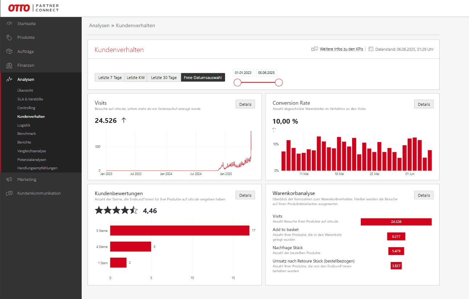Click the right date slider handle
Screen dimensions: 469x299
[279, 83]
